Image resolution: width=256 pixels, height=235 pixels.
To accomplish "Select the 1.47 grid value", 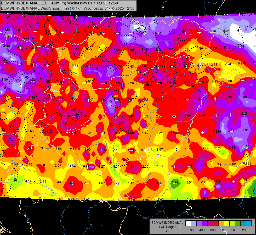I will point(145,133).
